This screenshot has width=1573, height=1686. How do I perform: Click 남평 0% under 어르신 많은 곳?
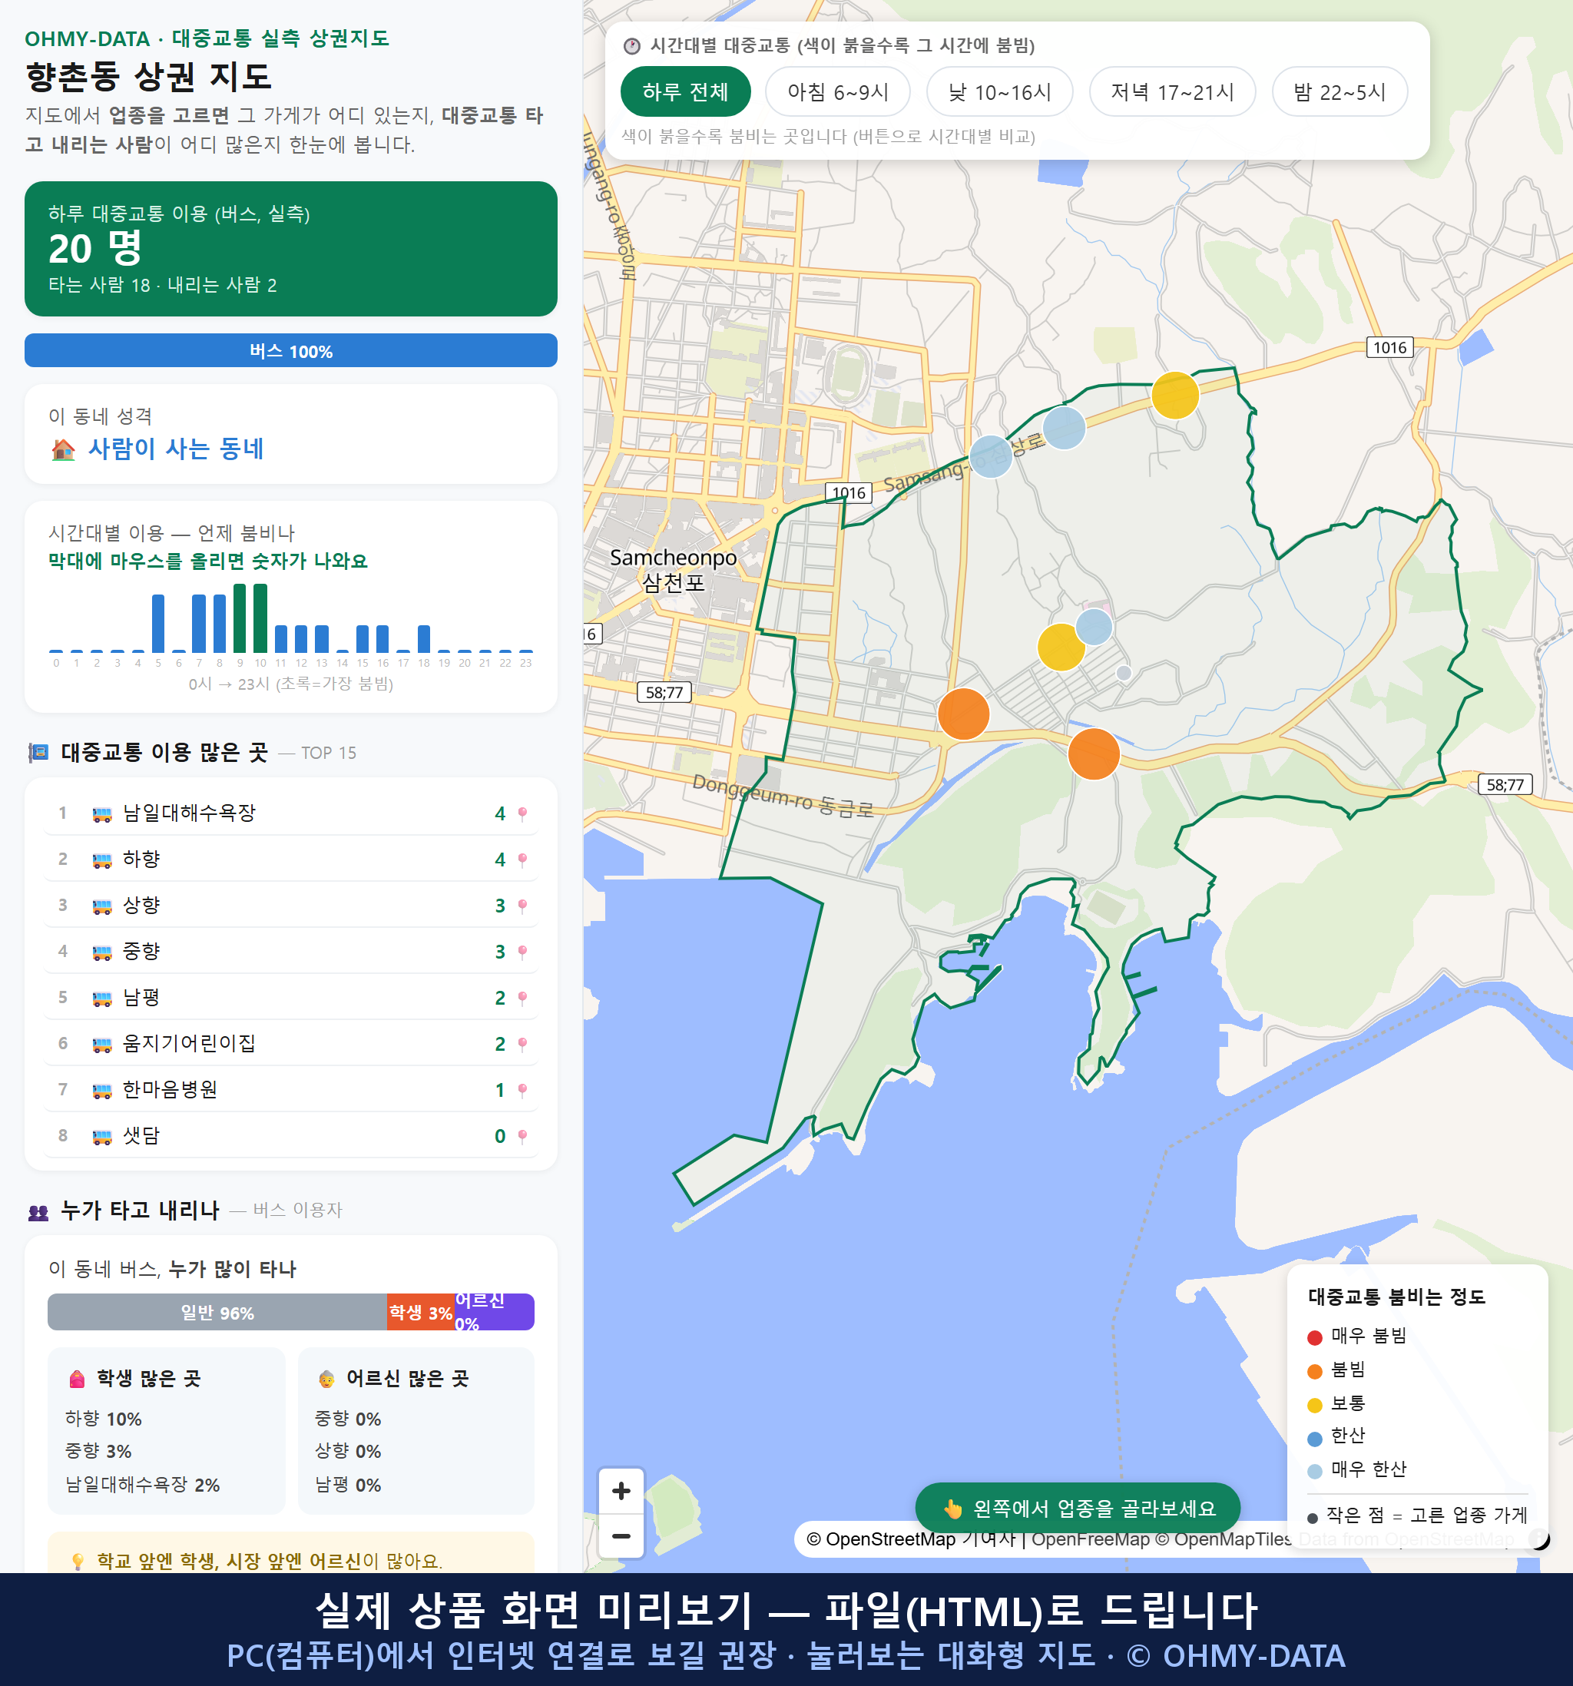(x=348, y=1485)
